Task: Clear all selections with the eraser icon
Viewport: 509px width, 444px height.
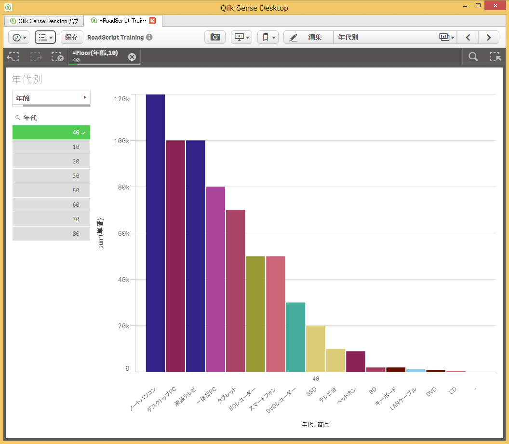Action: point(58,56)
